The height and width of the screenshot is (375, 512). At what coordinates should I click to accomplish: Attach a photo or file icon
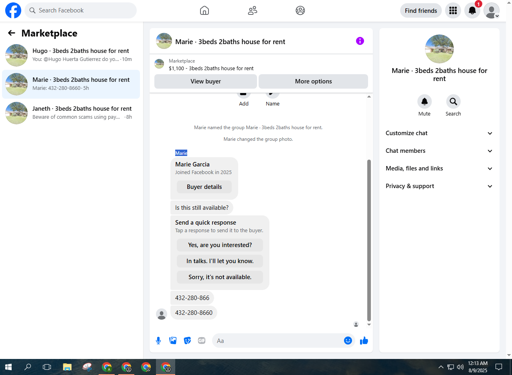(173, 341)
